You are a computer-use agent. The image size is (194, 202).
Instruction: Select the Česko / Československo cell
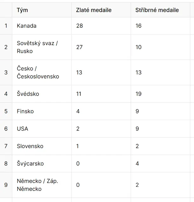[42, 73]
